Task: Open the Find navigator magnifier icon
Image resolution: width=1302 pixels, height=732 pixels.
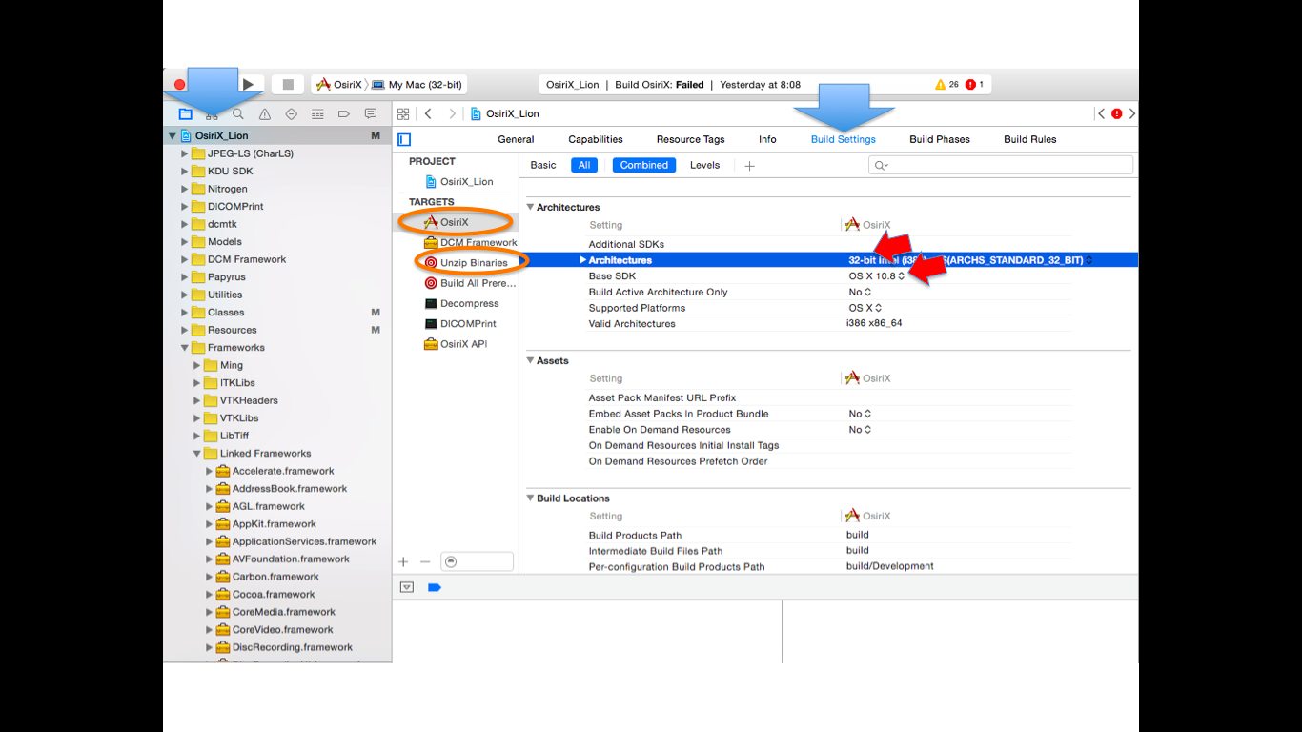Action: pos(237,113)
